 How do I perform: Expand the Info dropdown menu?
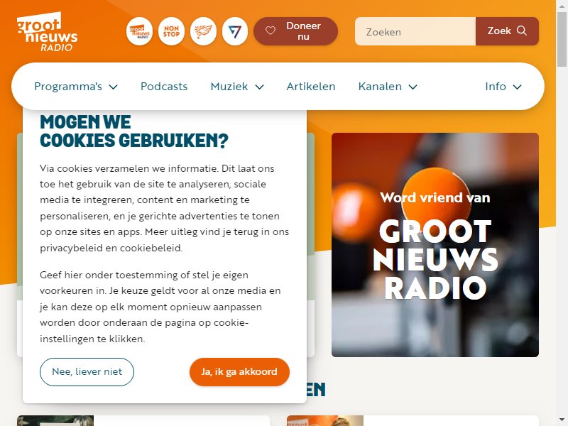(x=503, y=87)
